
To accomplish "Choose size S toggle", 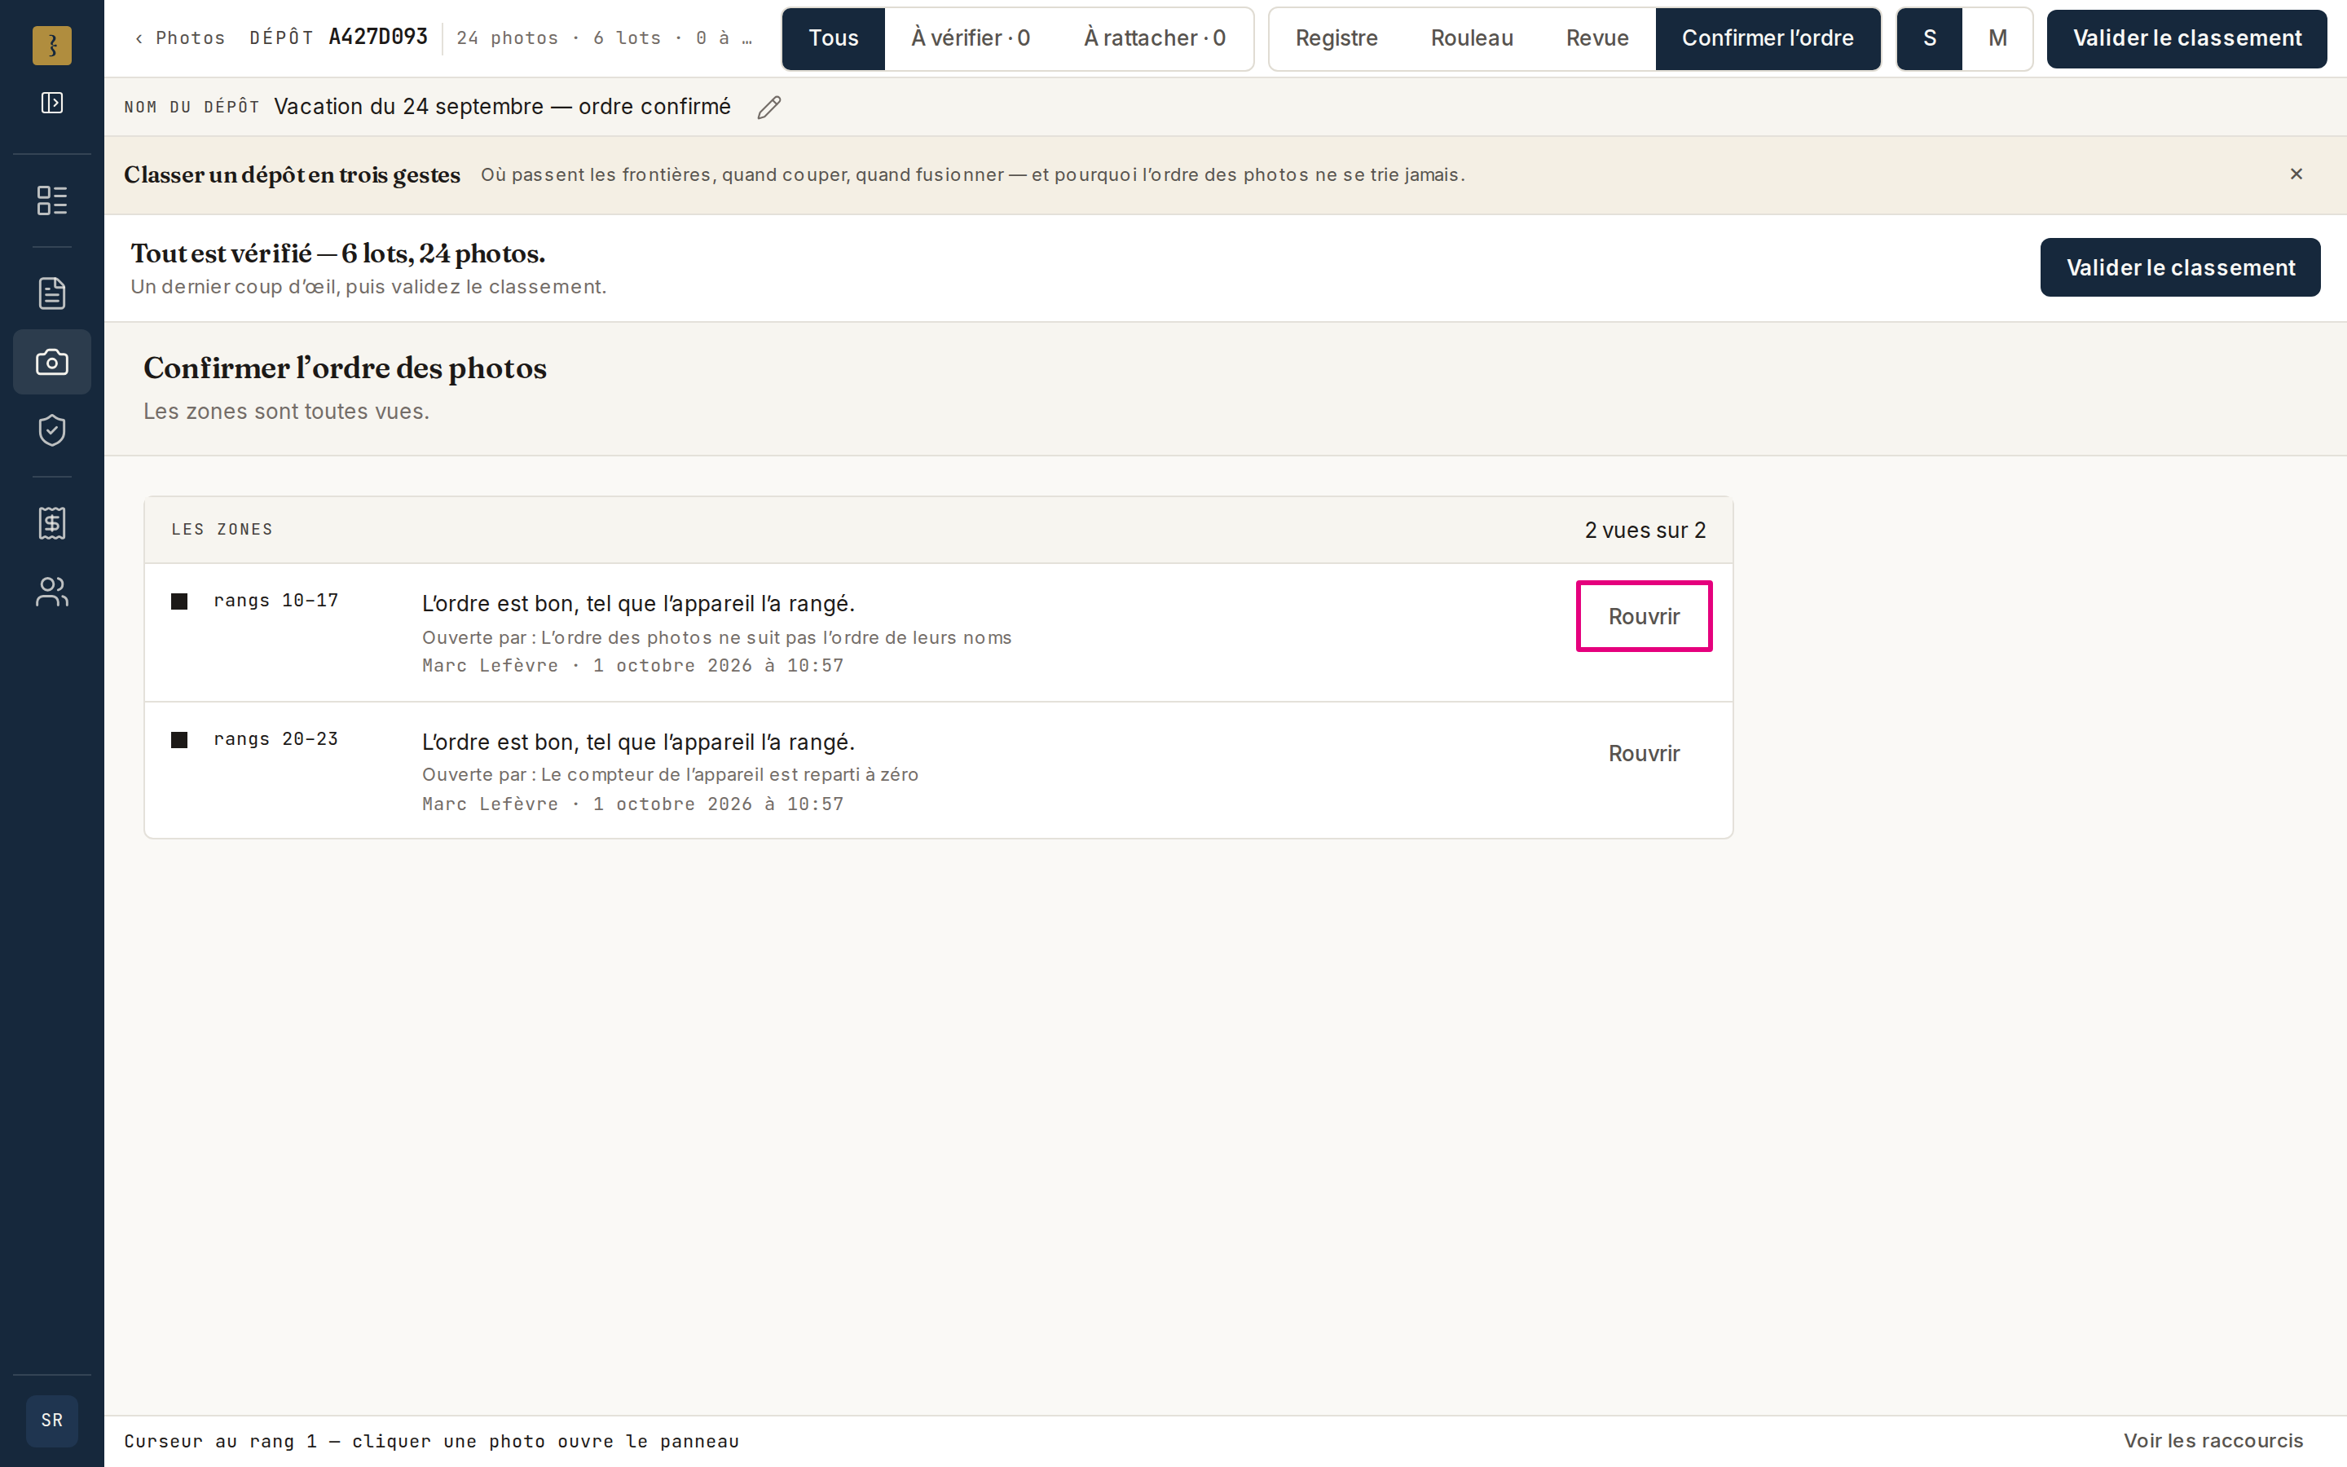I will 1929,37.
